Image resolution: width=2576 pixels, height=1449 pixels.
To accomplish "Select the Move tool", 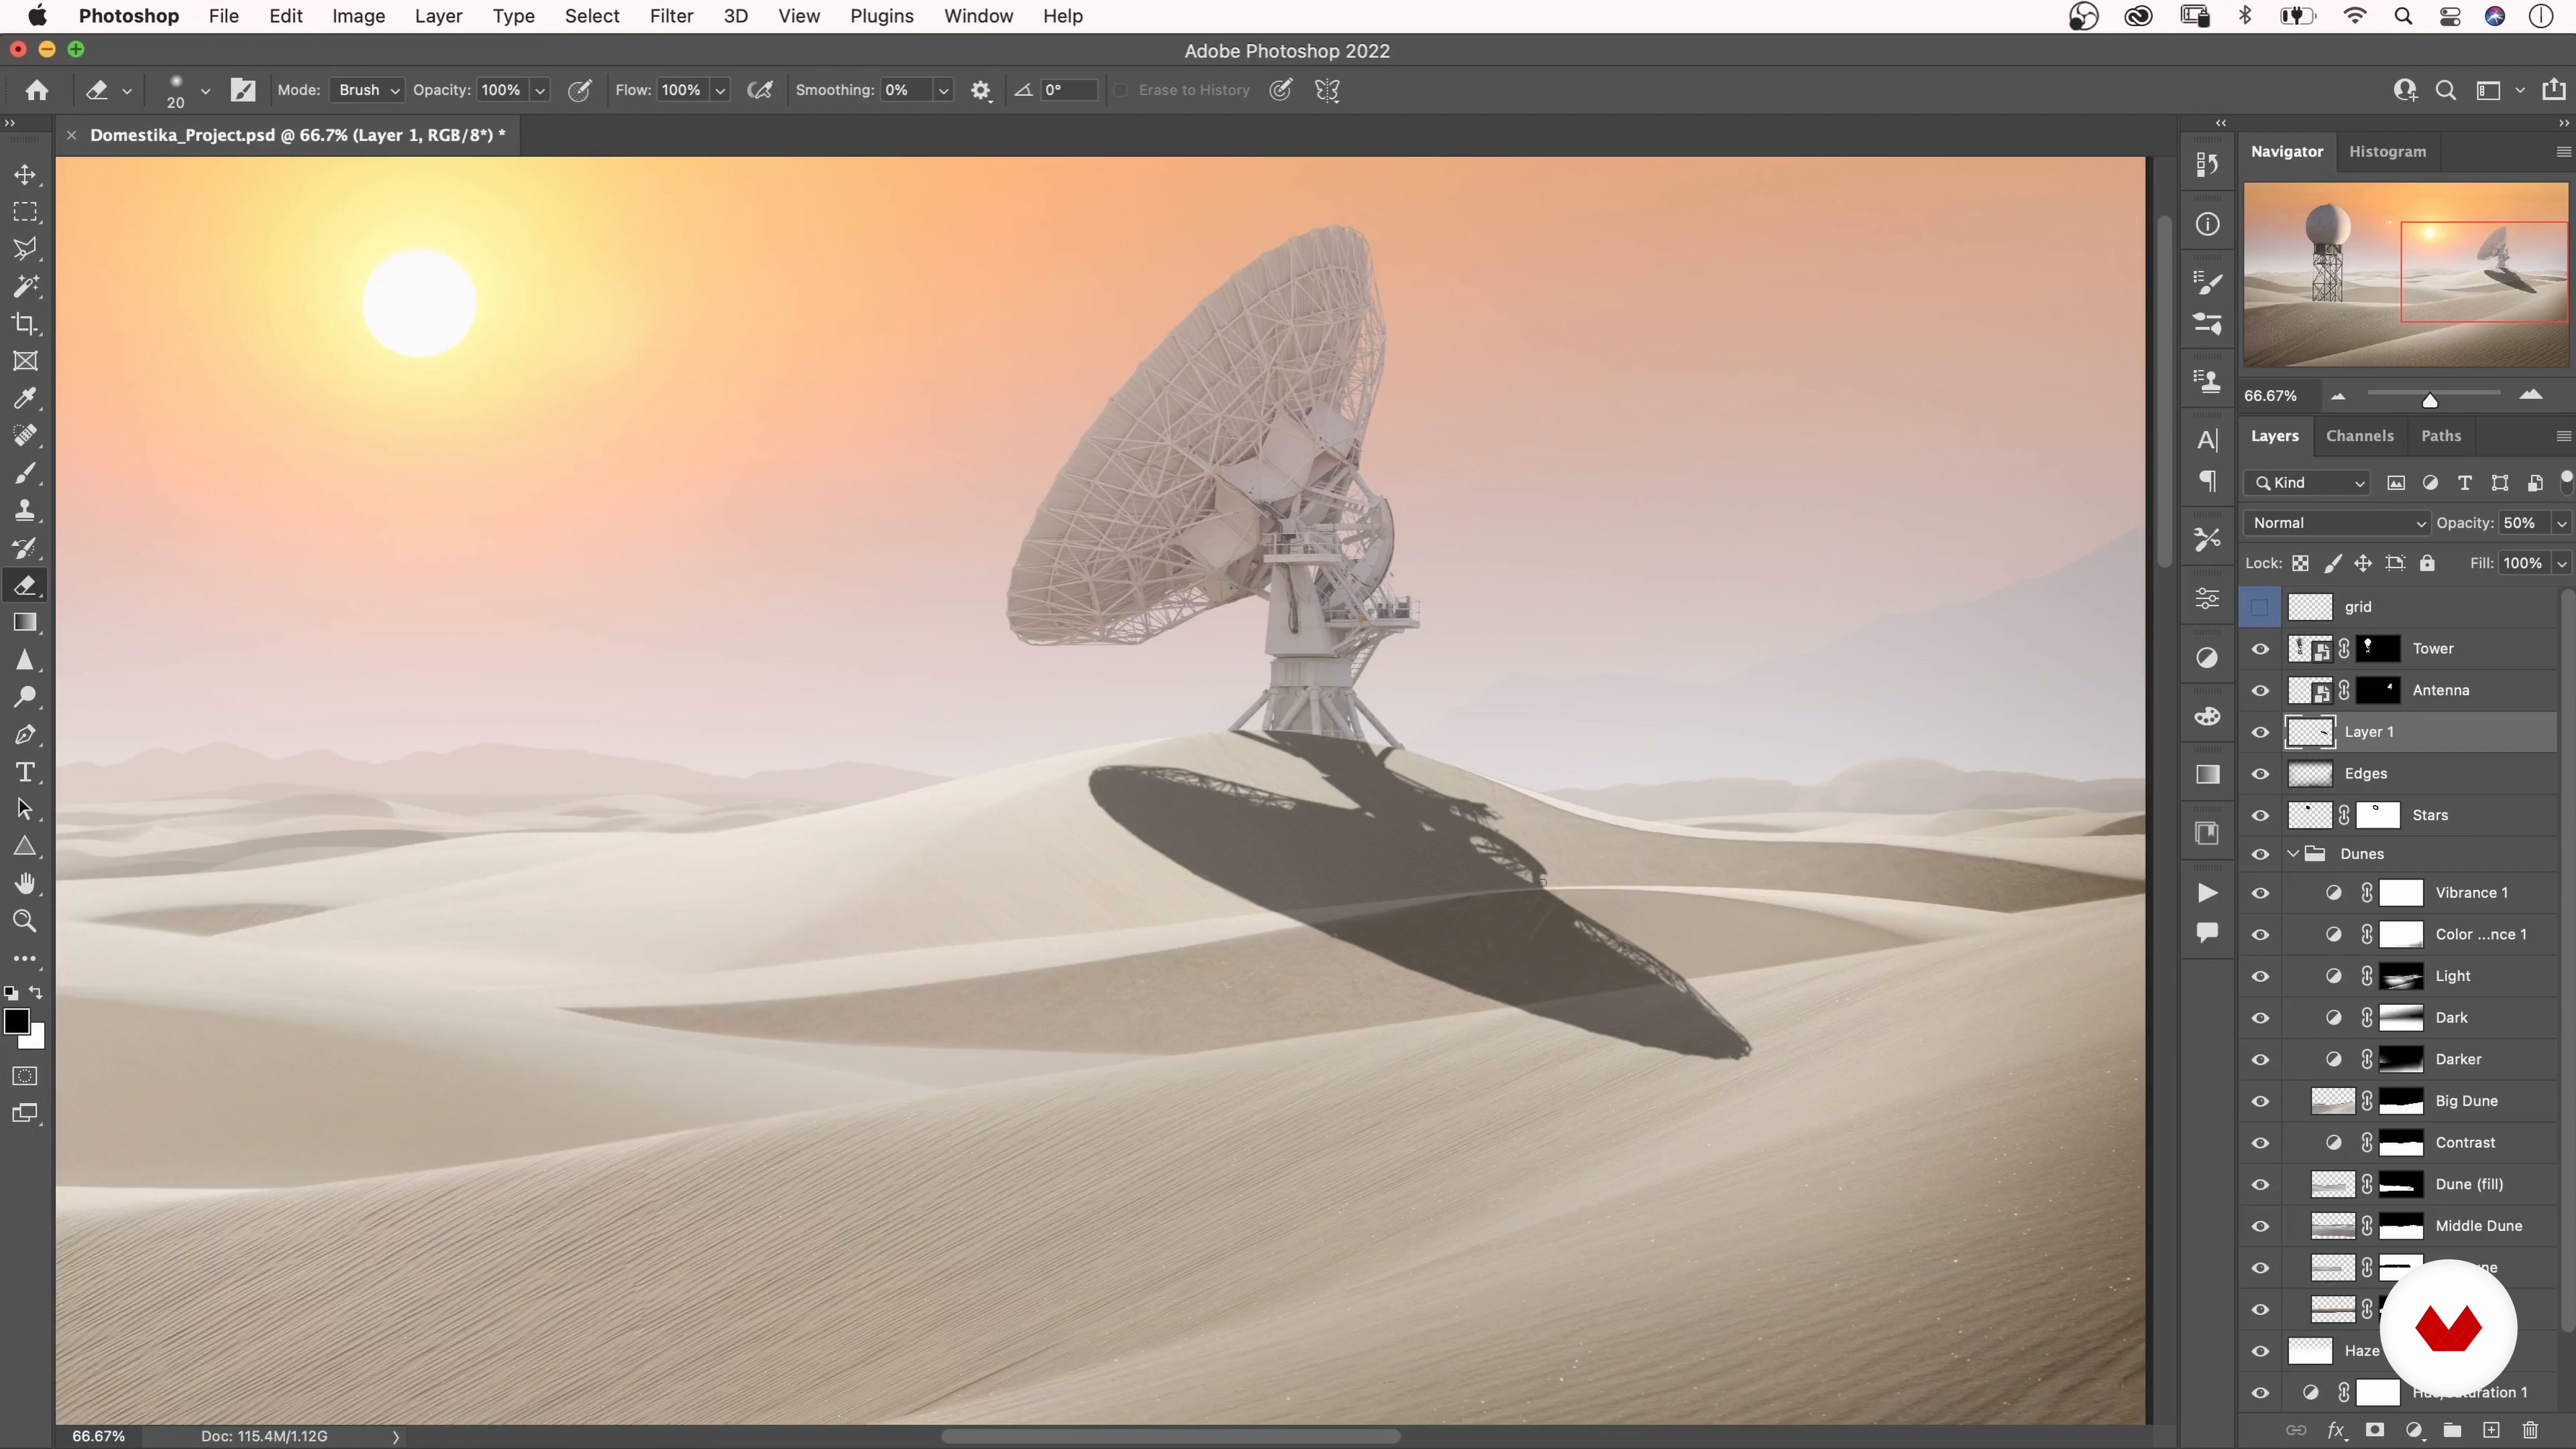I will pos(25,175).
